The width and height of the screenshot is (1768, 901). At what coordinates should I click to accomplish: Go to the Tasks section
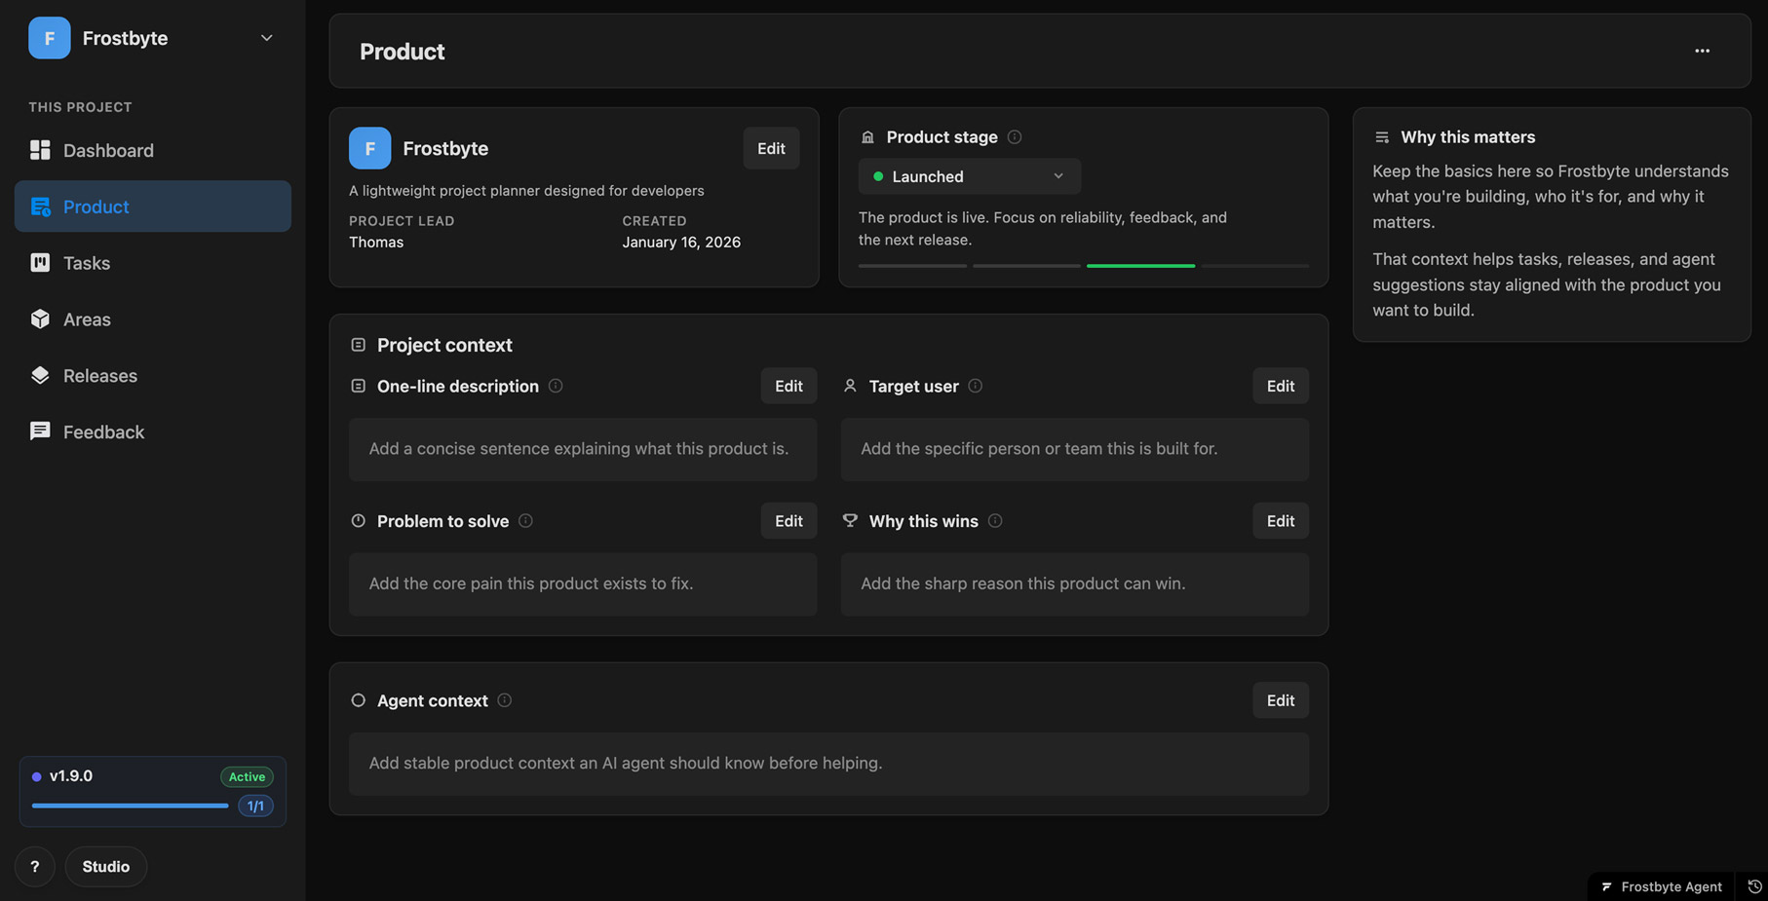[153, 263]
